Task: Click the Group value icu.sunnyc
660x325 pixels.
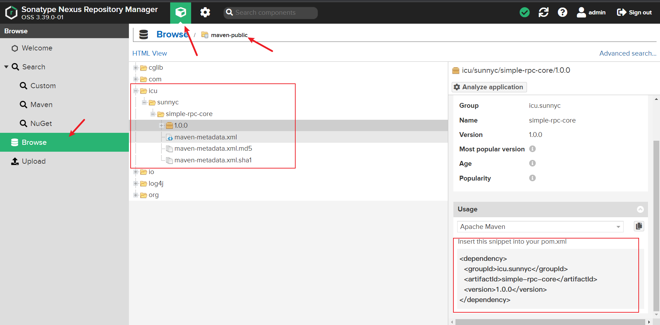Action: tap(544, 106)
